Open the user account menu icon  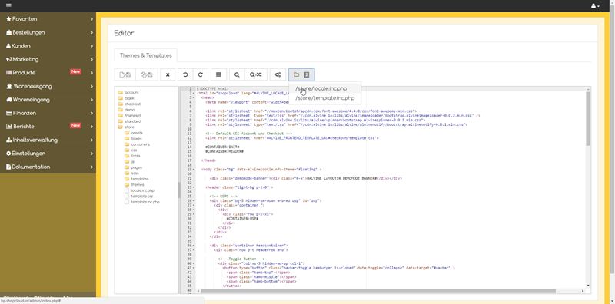click(595, 6)
